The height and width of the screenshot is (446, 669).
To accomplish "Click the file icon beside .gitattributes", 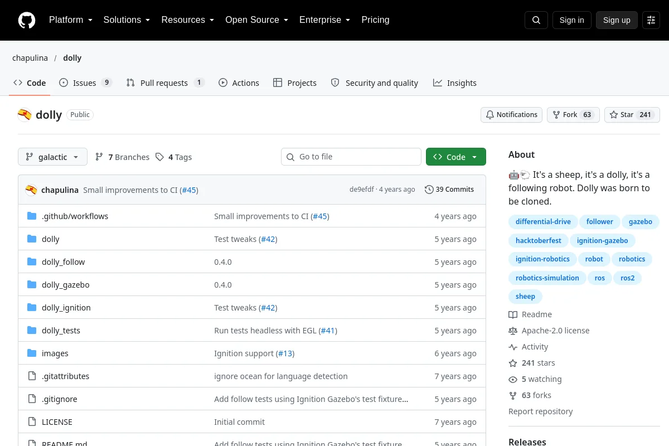I will (32, 376).
